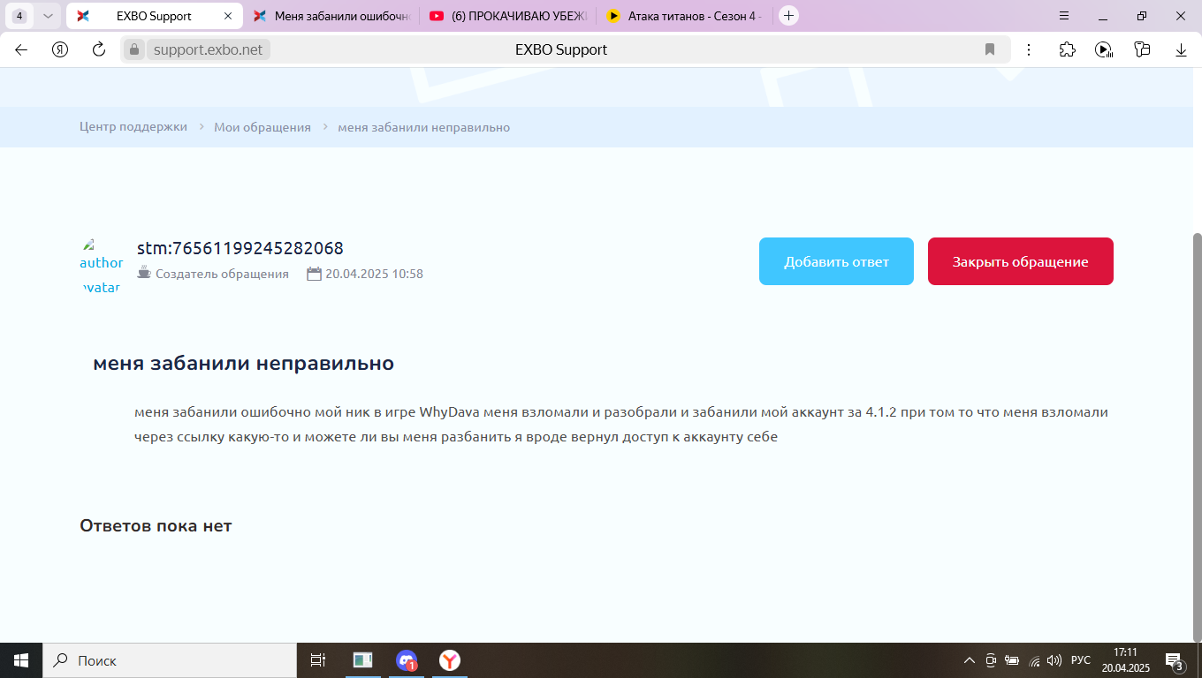Click the Ответов пока нет heading
This screenshot has width=1202, height=678.
(156, 526)
